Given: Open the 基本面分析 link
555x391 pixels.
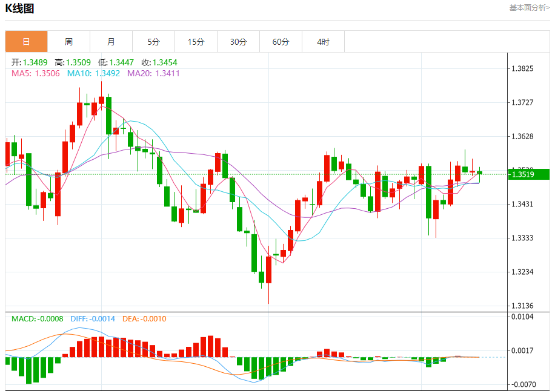Looking at the screenshot, I should click(530, 8).
